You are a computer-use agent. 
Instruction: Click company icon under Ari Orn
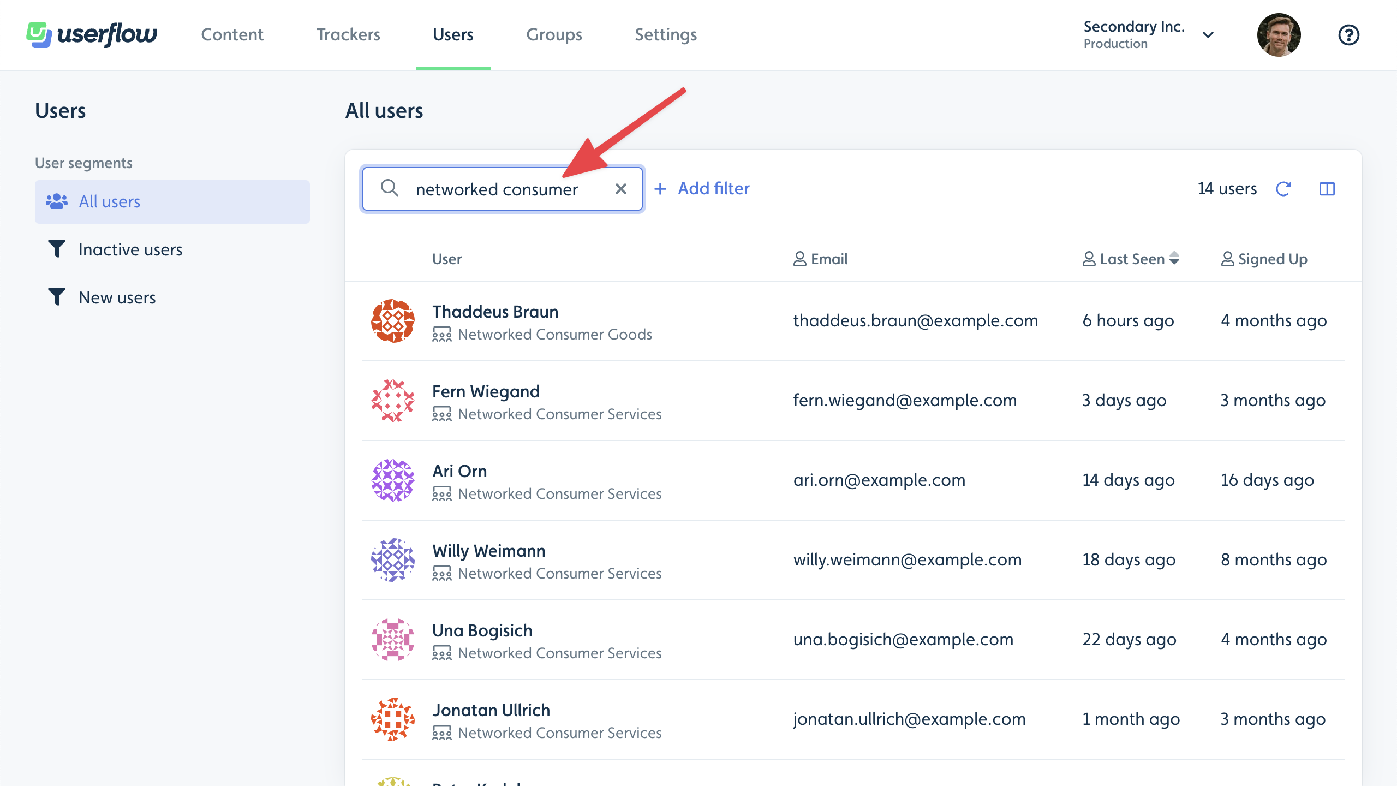click(x=442, y=494)
